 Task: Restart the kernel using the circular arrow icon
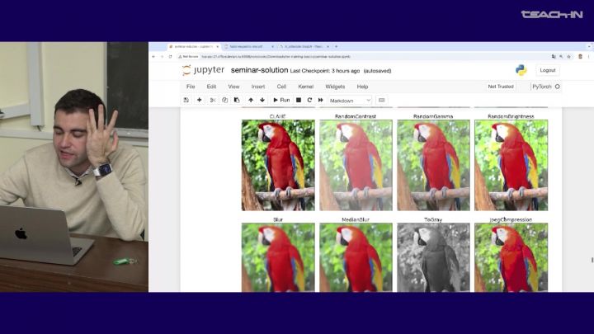pyautogui.click(x=309, y=100)
